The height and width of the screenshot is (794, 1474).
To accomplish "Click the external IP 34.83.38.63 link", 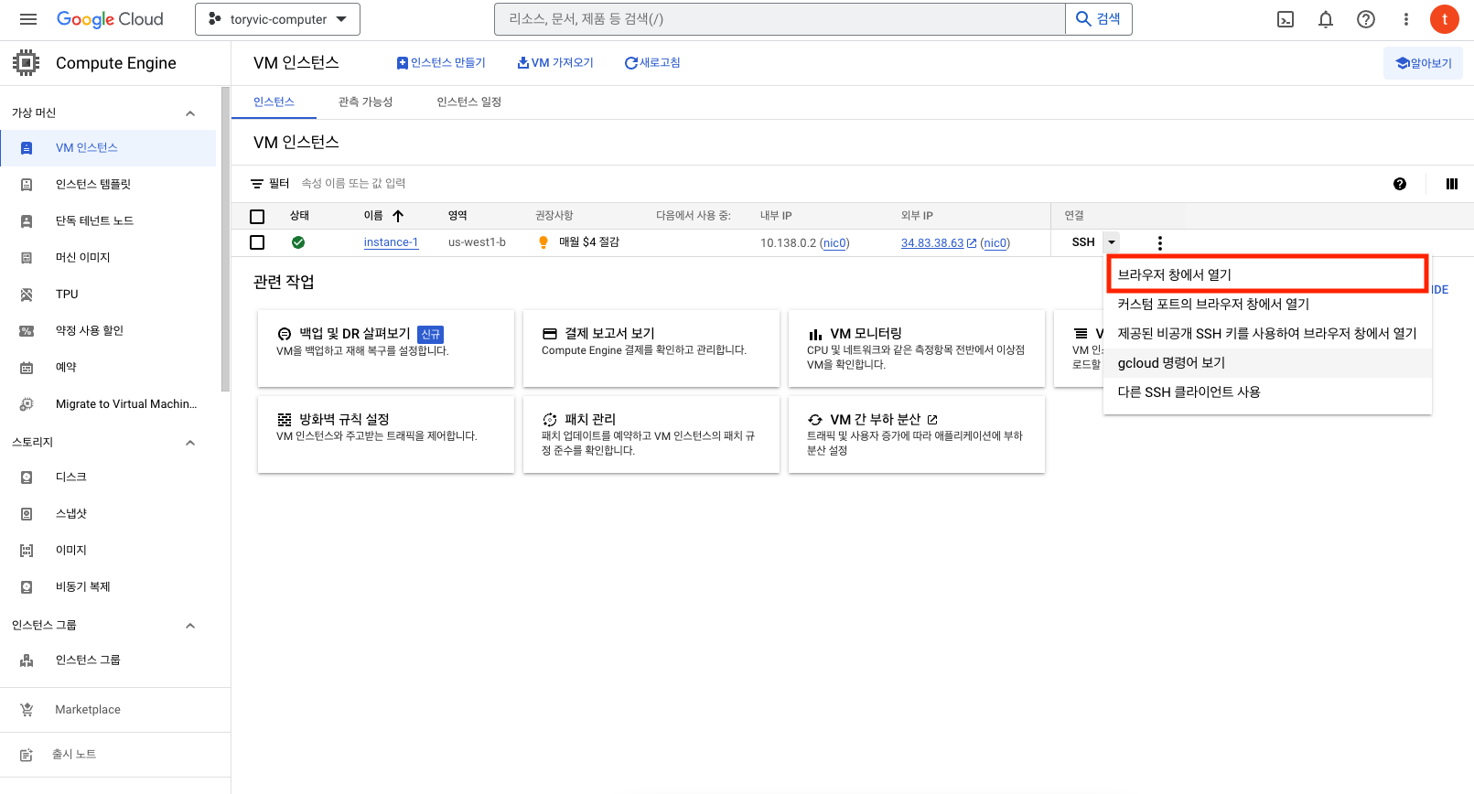I will (x=932, y=243).
